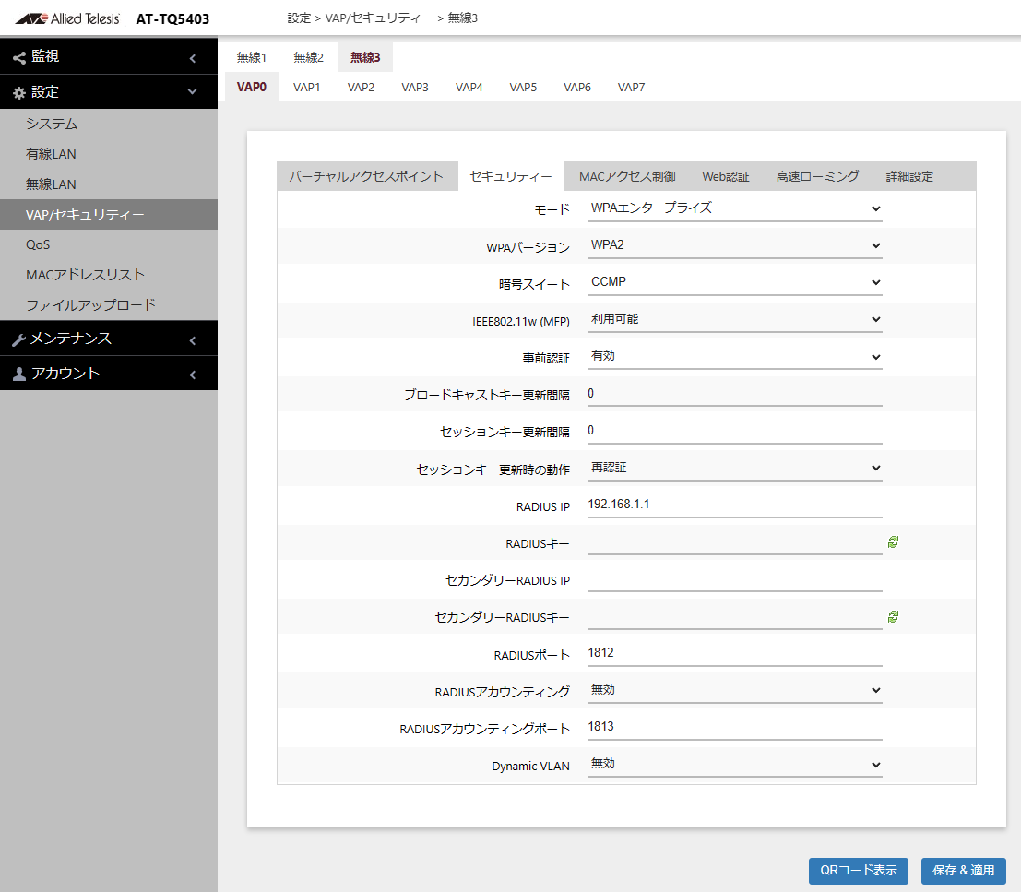
Task: Click the RADIUSポート field showing 1812
Action: click(x=734, y=653)
